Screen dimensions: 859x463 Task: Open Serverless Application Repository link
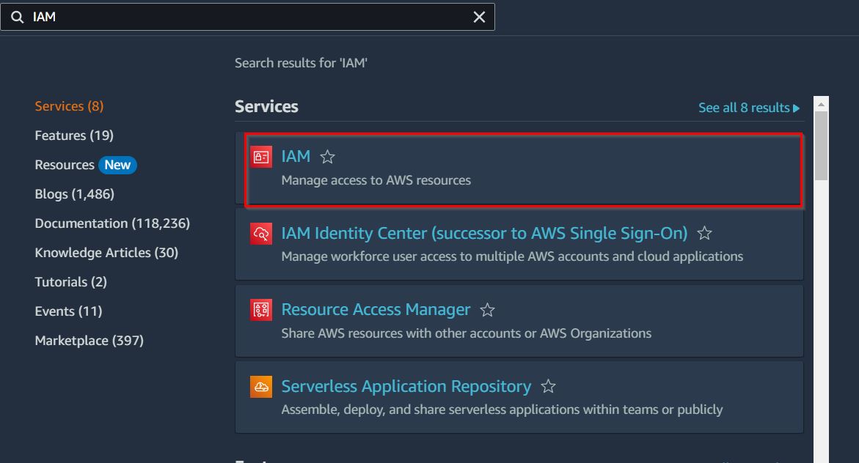point(406,386)
